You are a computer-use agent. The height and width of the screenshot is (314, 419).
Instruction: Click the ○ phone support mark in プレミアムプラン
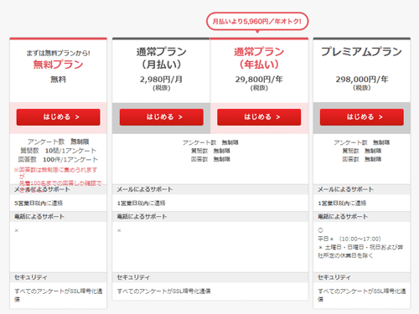[320, 230]
